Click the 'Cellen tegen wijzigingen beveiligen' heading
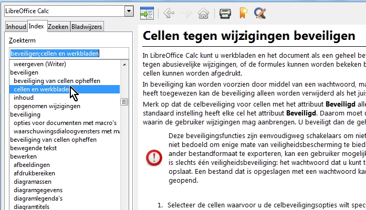The height and width of the screenshot is (210, 366). 249,36
